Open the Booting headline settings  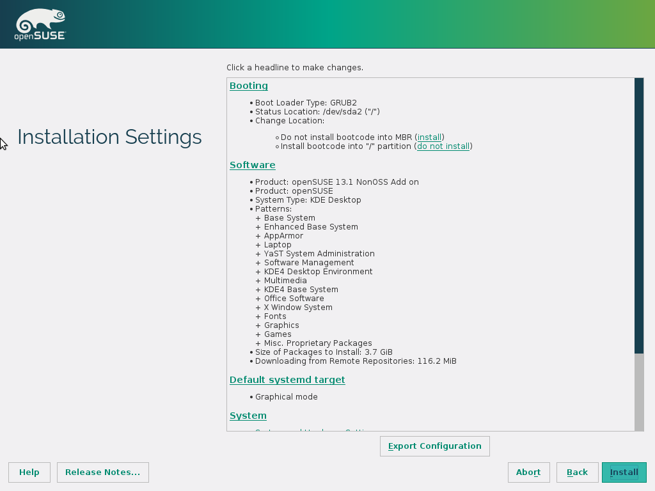249,86
